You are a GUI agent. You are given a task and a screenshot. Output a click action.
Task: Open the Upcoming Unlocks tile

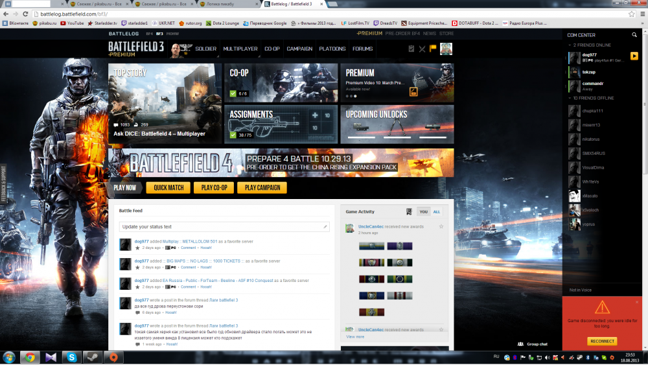(x=397, y=124)
